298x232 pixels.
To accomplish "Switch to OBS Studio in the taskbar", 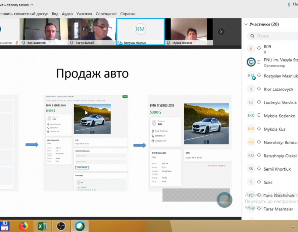I will 61,226.
